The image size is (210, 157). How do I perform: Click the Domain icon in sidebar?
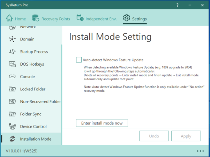12,39
